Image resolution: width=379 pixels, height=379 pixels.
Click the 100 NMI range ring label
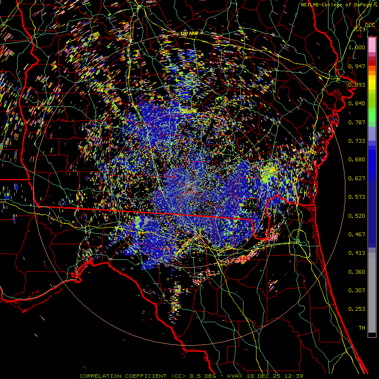click(x=189, y=33)
